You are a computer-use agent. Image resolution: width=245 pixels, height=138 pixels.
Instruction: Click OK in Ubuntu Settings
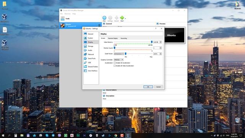pyautogui.click(x=148, y=87)
